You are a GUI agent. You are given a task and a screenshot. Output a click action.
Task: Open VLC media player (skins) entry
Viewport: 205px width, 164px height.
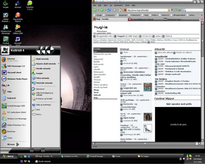click(15, 112)
